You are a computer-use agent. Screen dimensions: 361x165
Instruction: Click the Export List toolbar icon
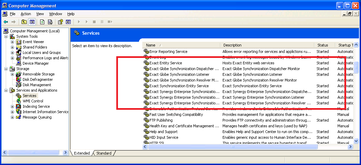[x=50, y=22]
